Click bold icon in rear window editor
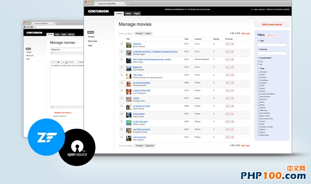The image size is (311, 184). pyautogui.click(x=58, y=62)
